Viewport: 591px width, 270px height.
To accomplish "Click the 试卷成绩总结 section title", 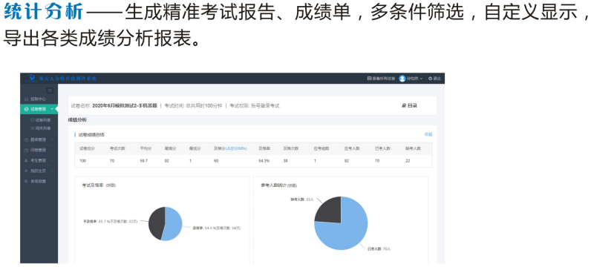I will coord(91,135).
